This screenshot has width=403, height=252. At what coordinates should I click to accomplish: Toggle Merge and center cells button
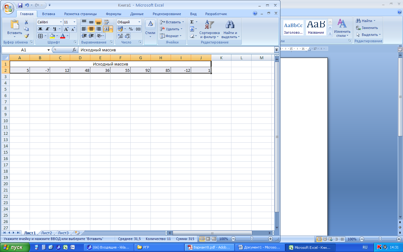click(x=106, y=29)
